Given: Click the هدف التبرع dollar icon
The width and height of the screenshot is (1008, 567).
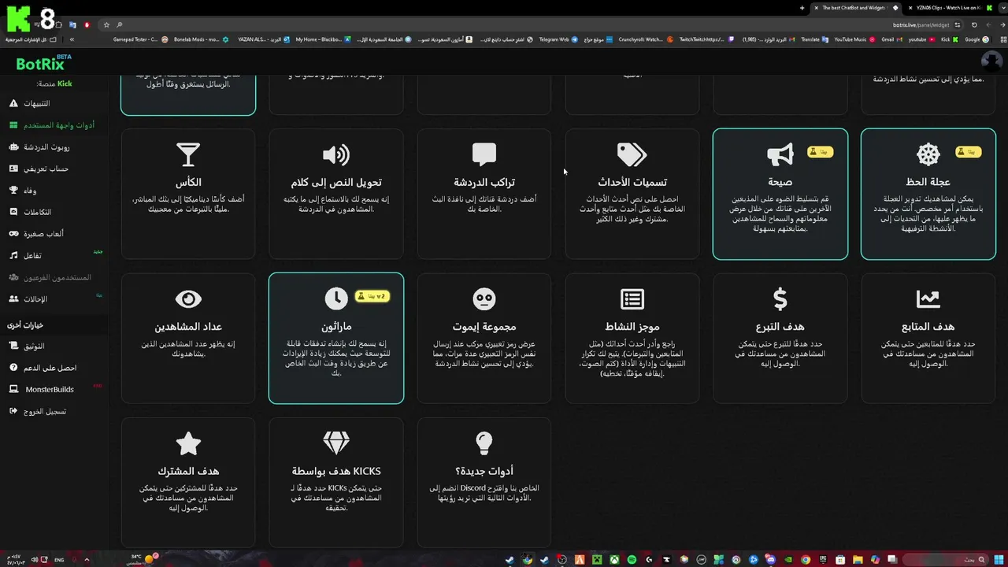Looking at the screenshot, I should click(x=780, y=299).
